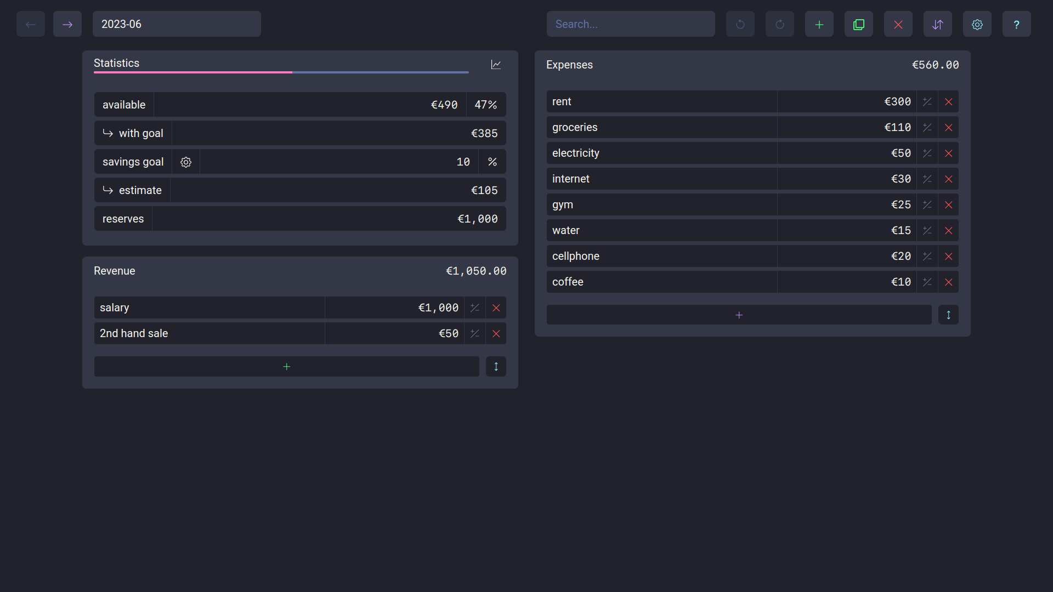Edit the 'coffee' label
This screenshot has height=592, width=1053.
[662, 282]
